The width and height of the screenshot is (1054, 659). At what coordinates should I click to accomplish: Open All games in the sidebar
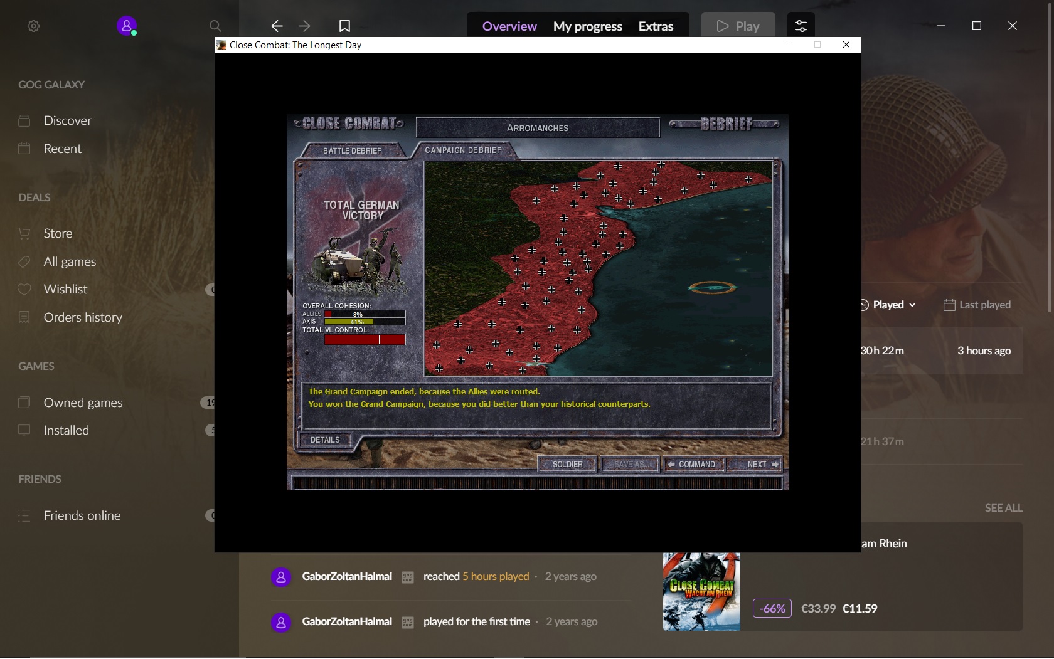click(x=70, y=261)
